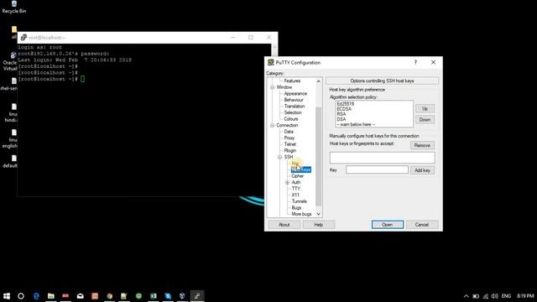
Task: Select ECDSA in the algorithm list
Action: [x=344, y=109]
